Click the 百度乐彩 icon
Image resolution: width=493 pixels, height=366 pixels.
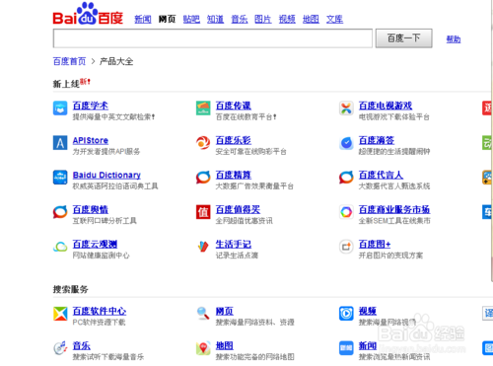(203, 143)
